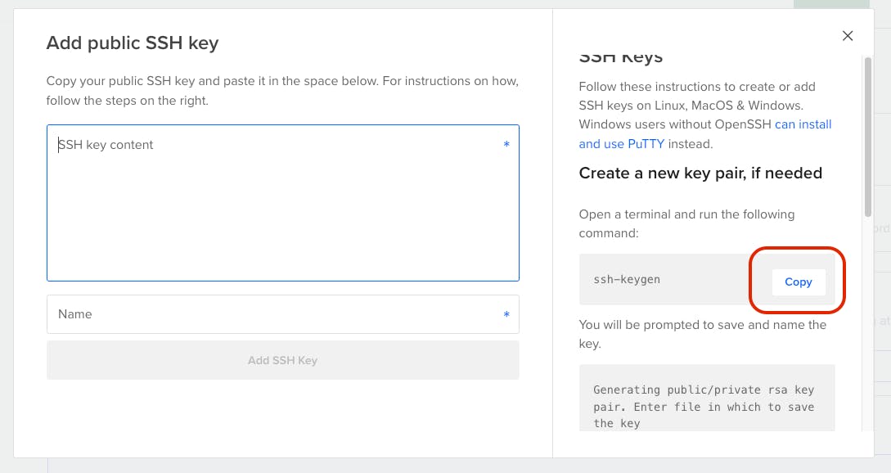The height and width of the screenshot is (473, 891).
Task: Click the ssh-keygen command text
Action: (627, 279)
